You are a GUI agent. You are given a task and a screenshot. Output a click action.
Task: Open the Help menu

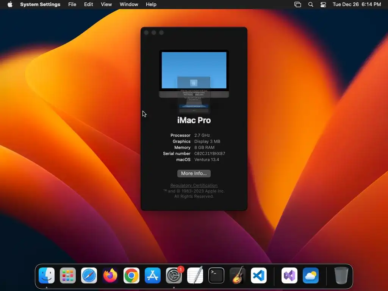click(151, 5)
